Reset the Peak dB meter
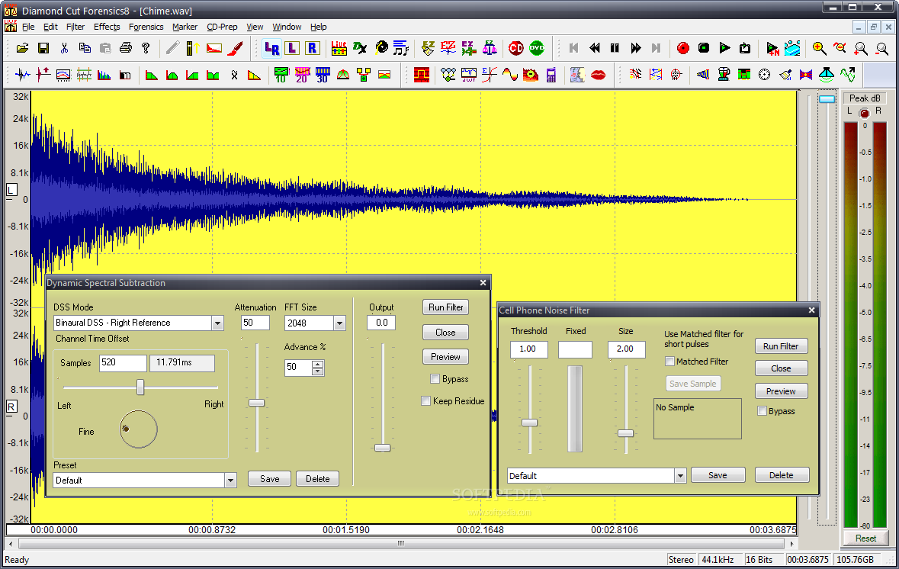Image resolution: width=899 pixels, height=569 pixels. point(865,538)
